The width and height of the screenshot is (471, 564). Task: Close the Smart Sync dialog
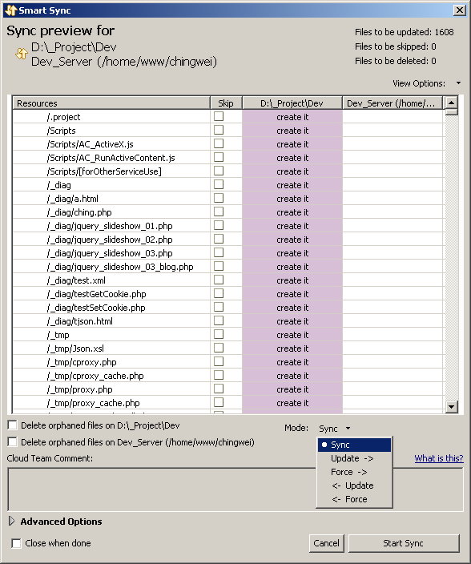pos(460,10)
